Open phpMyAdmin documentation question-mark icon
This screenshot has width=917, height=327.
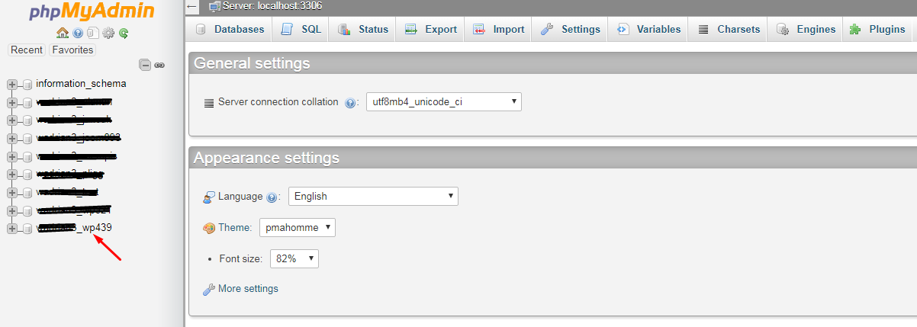tap(78, 34)
